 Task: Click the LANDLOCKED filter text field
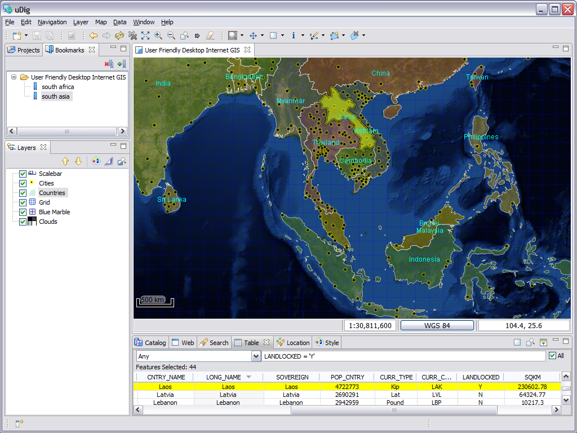[403, 356]
